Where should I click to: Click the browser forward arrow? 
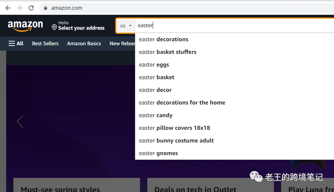pyautogui.click(x=20, y=8)
